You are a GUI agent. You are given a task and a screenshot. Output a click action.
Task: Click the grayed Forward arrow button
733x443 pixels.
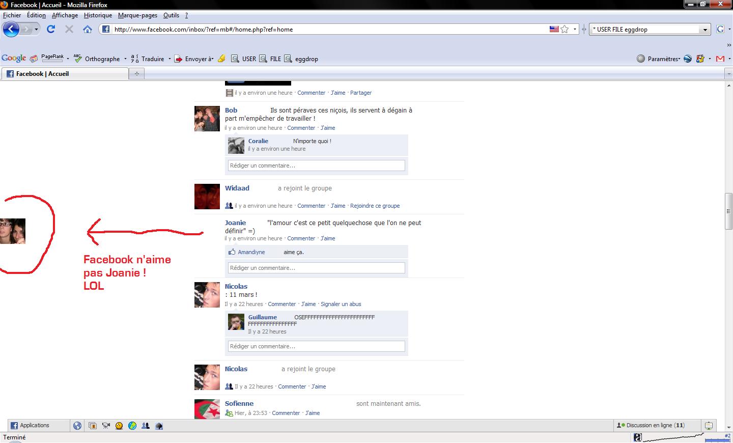click(26, 29)
